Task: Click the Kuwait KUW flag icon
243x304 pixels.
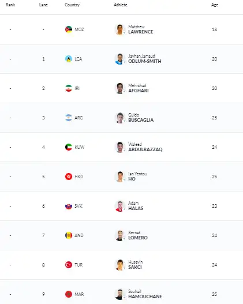Action: pos(69,147)
